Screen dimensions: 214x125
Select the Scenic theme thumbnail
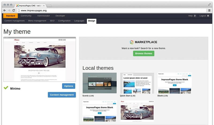click(x=100, y=83)
